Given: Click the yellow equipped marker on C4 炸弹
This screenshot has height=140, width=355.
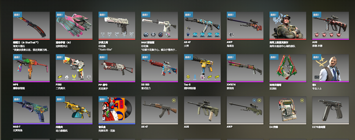Looking at the screenshot, I should pos(302,100).
